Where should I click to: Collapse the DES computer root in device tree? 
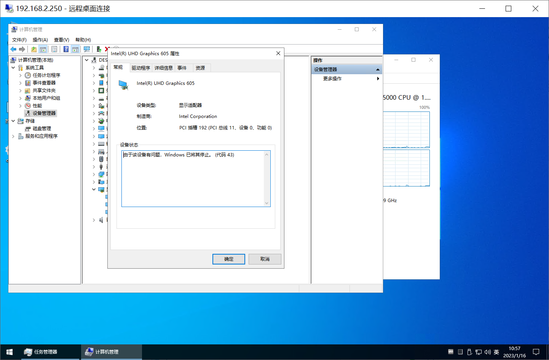pos(87,60)
